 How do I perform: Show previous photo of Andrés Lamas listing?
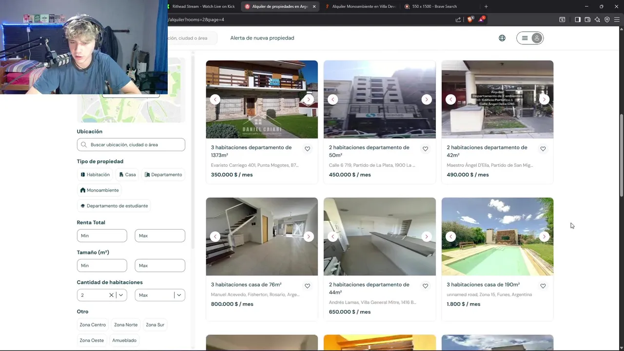333,236
